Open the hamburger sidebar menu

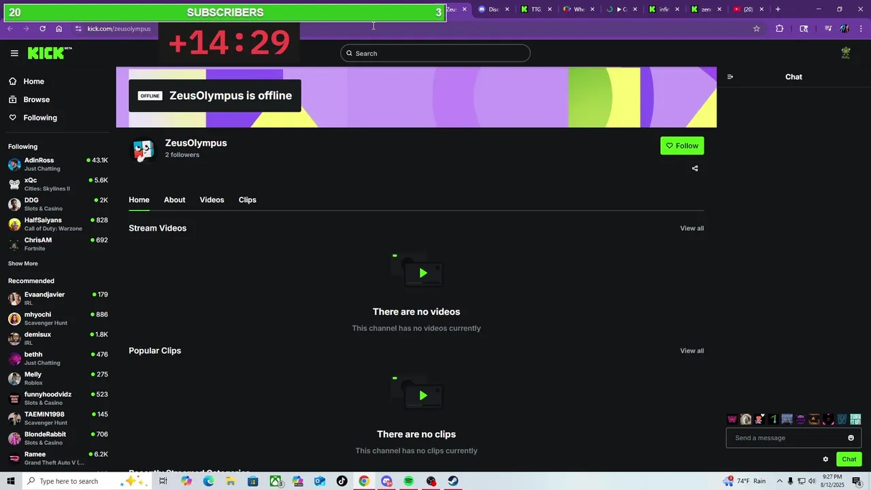[14, 53]
